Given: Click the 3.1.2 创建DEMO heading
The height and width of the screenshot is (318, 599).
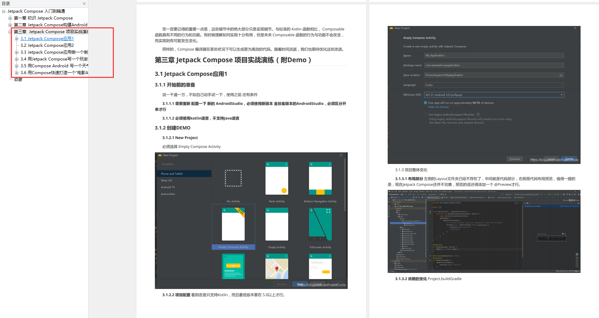Looking at the screenshot, I should [x=173, y=128].
